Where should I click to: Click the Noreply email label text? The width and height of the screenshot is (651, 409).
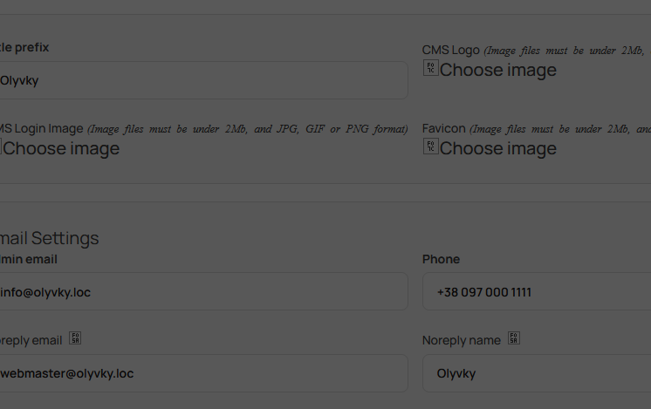(31, 340)
